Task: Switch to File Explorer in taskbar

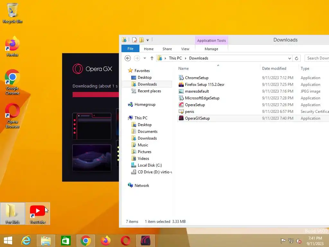Action: (x=46, y=241)
